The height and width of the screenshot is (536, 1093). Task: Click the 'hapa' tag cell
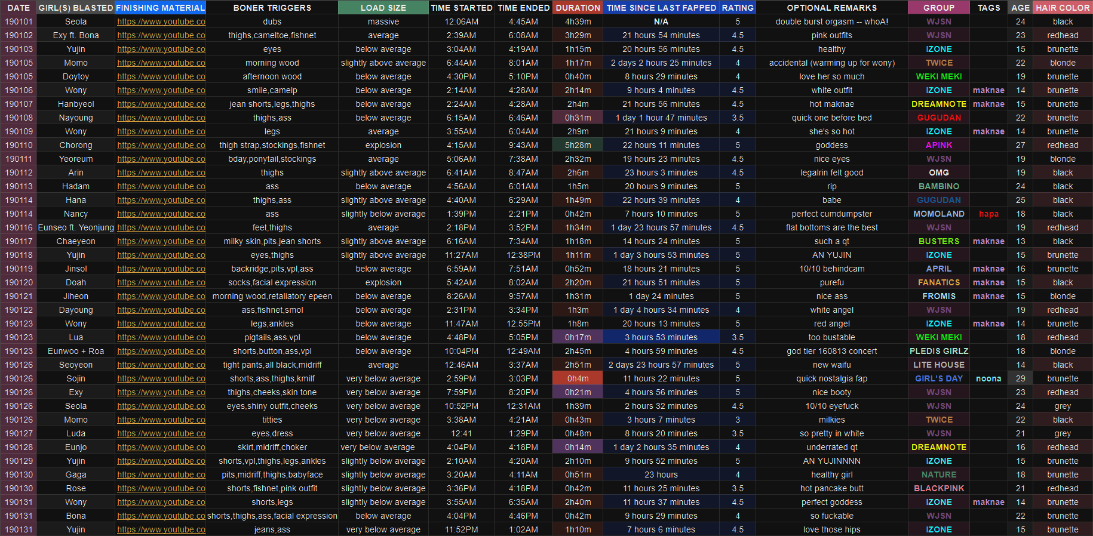[x=989, y=214]
